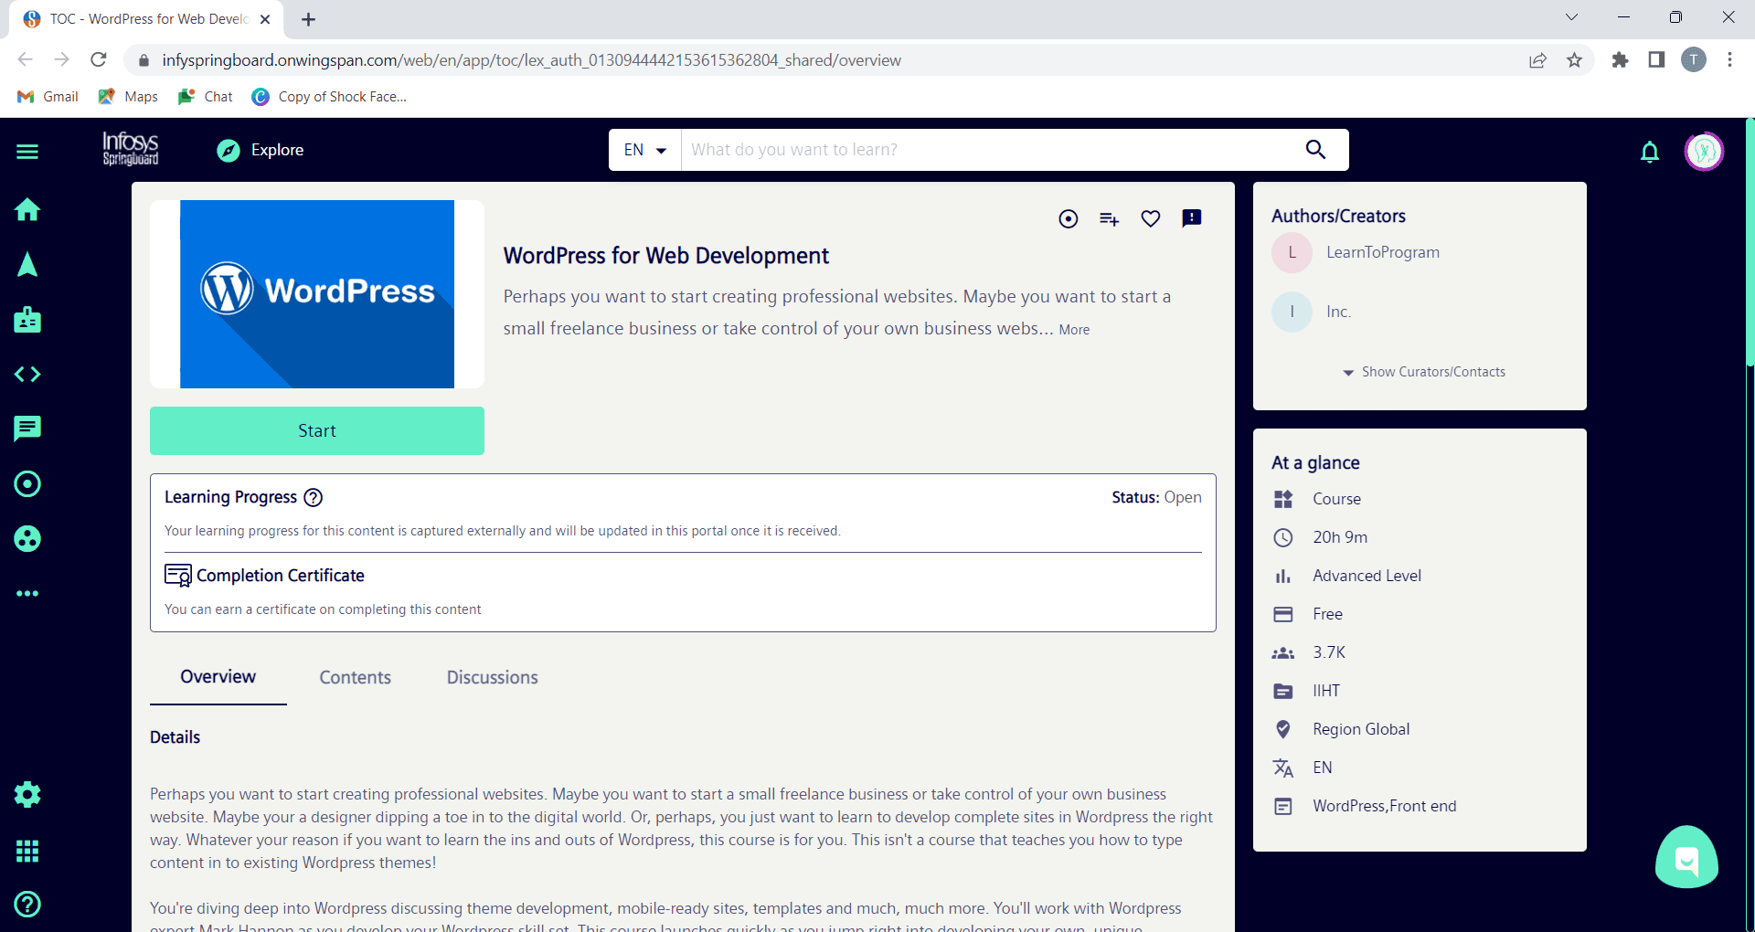Click the Completion Certificate icon
1755x932 pixels.
pos(178,575)
